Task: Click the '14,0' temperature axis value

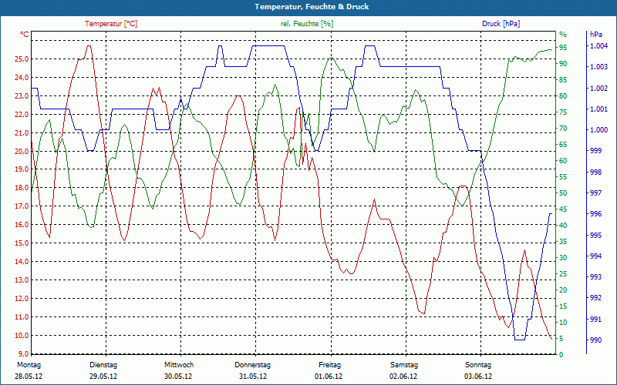Action: point(22,262)
